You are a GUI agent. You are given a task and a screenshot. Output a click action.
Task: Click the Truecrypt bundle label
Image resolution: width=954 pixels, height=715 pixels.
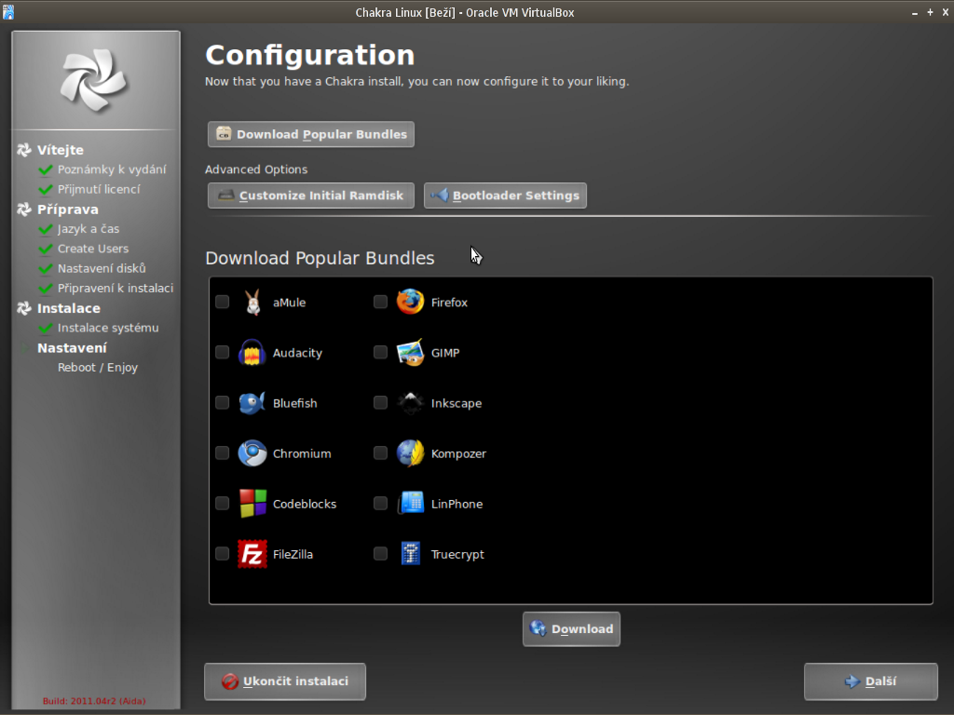(x=457, y=555)
